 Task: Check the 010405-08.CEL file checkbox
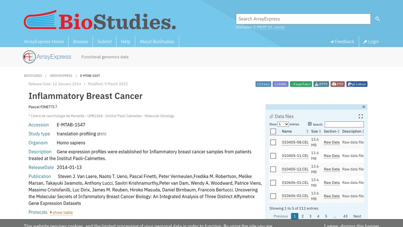[273, 143]
